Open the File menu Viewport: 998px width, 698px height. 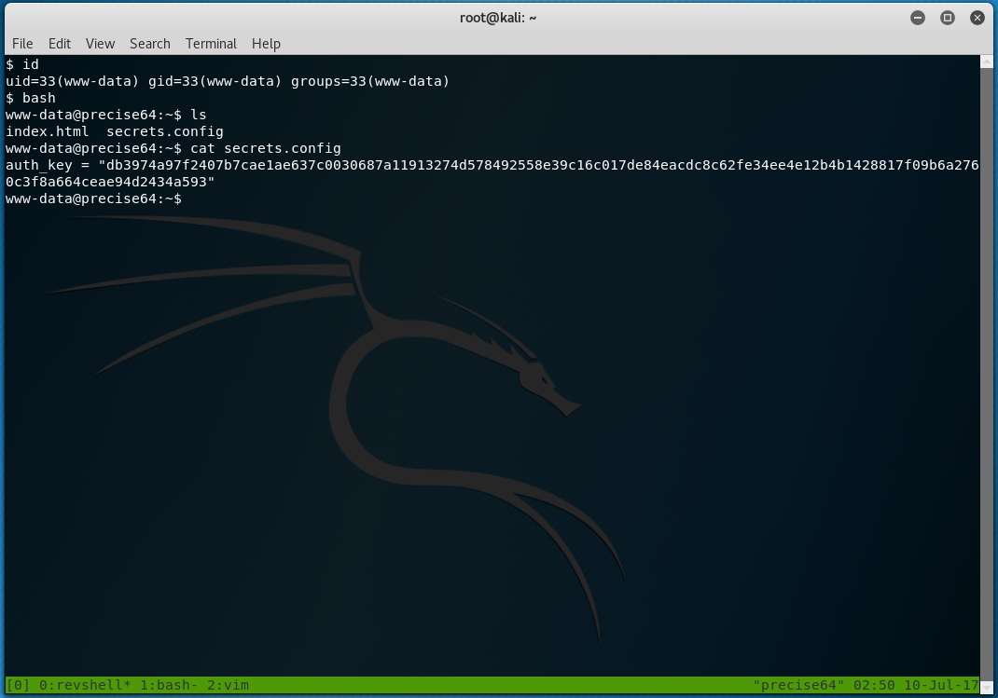[22, 44]
